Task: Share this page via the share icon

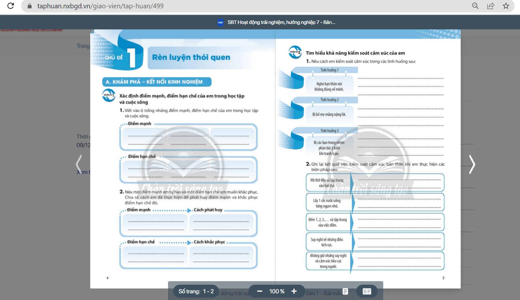Action: click(x=491, y=6)
